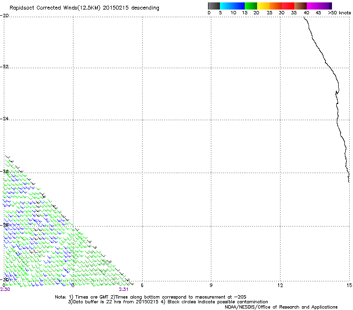
Task: Click the gray 0-5 knots color segment
Action: [x=214, y=6]
